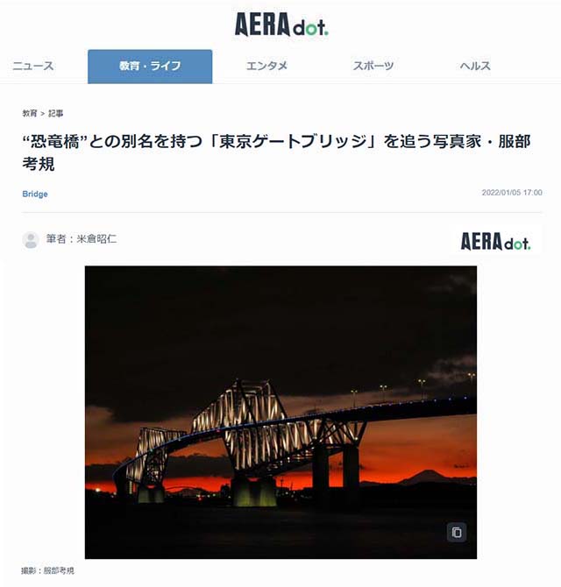Click the green dot in header logo

[x=327, y=33]
